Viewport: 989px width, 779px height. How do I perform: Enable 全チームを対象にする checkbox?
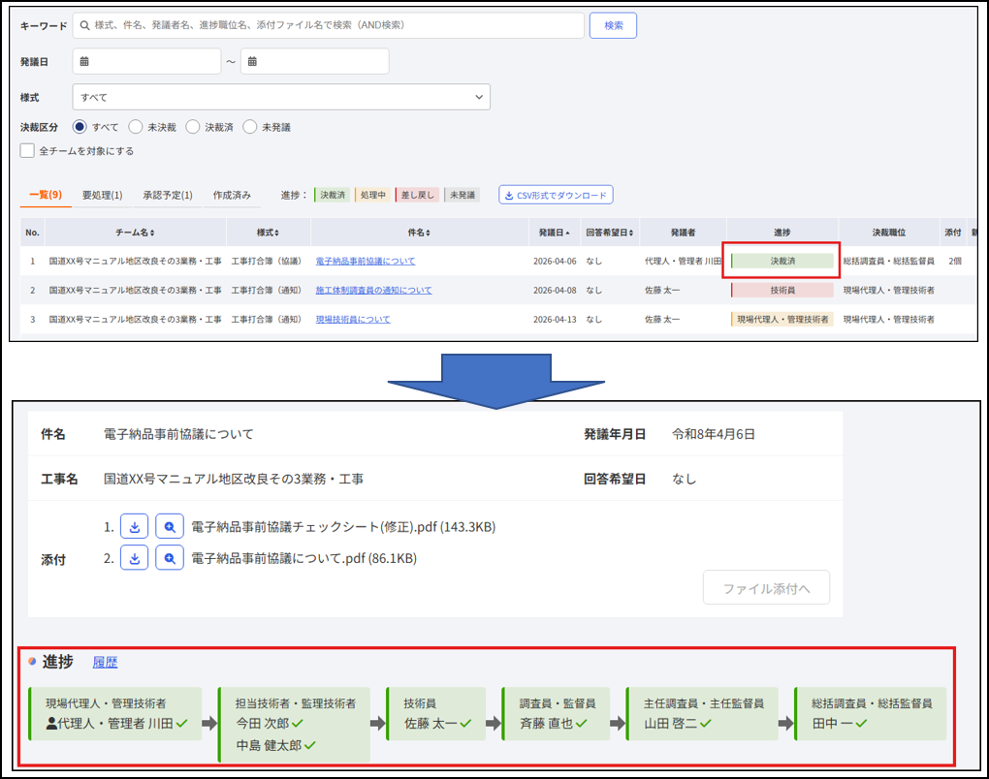click(27, 150)
